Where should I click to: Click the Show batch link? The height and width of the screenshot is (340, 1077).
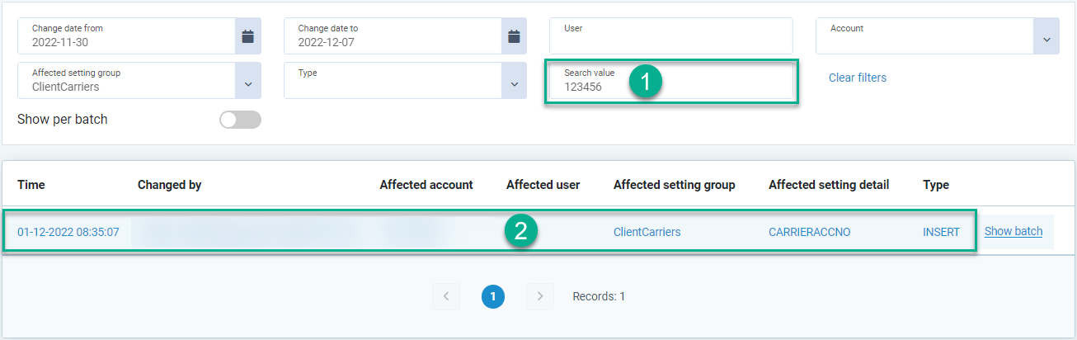[1013, 232]
